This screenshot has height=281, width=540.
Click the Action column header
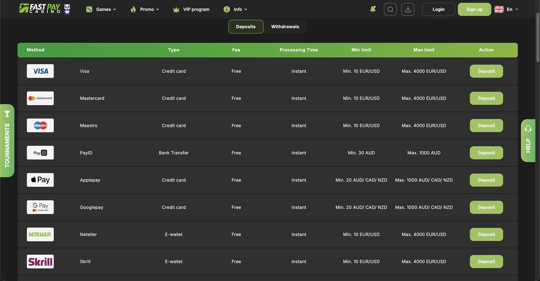[486, 50]
